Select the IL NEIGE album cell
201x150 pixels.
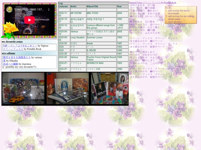tap(102, 50)
